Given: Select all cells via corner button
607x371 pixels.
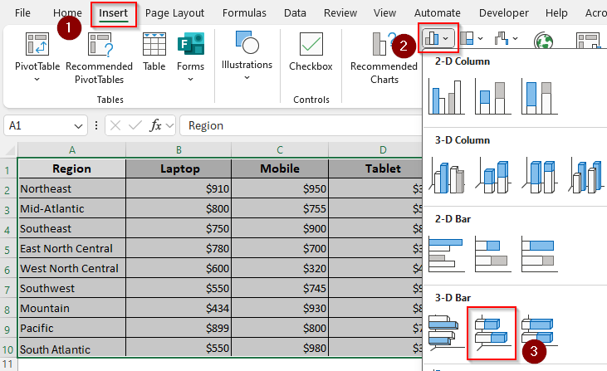Looking at the screenshot, I should coord(8,149).
